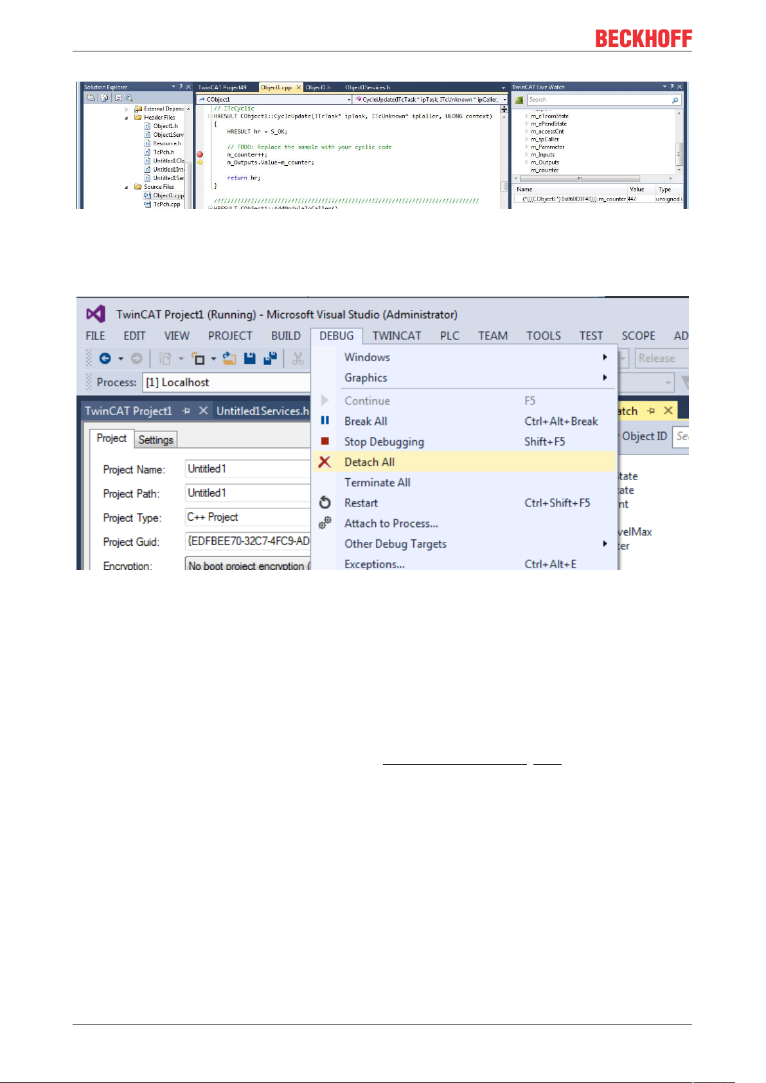
Task: Collapse the Source Files folder node
Action: 127,187
